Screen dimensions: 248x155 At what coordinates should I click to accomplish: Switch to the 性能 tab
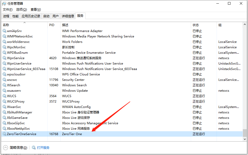click(15, 16)
